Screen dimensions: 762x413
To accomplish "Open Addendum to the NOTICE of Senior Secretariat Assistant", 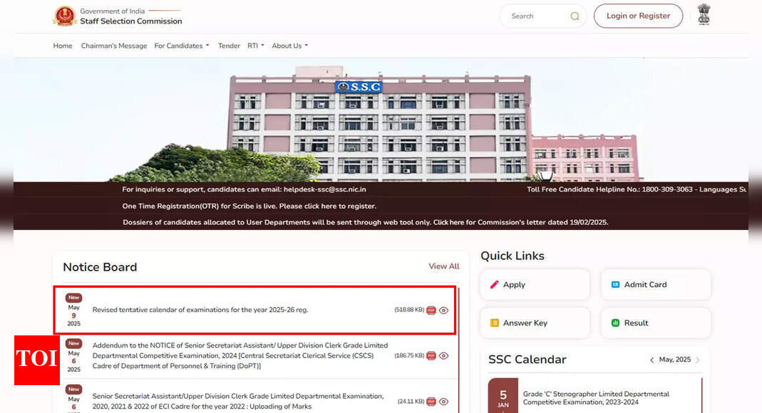I will 240,356.
